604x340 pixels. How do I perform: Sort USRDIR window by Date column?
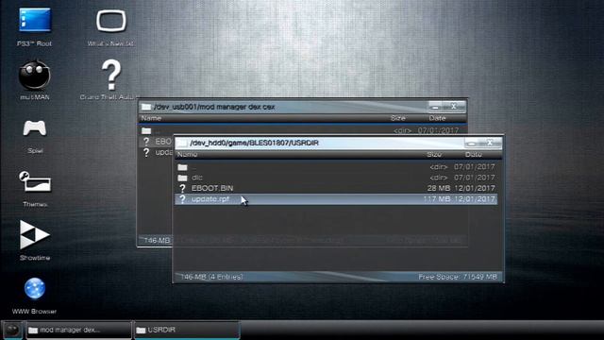[x=474, y=154]
